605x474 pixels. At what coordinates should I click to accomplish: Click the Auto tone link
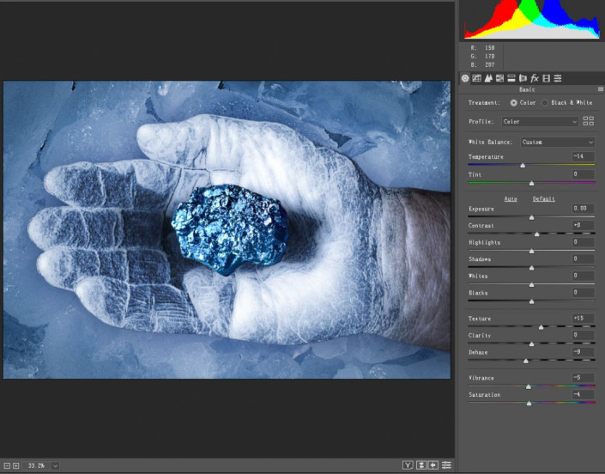pyautogui.click(x=511, y=199)
